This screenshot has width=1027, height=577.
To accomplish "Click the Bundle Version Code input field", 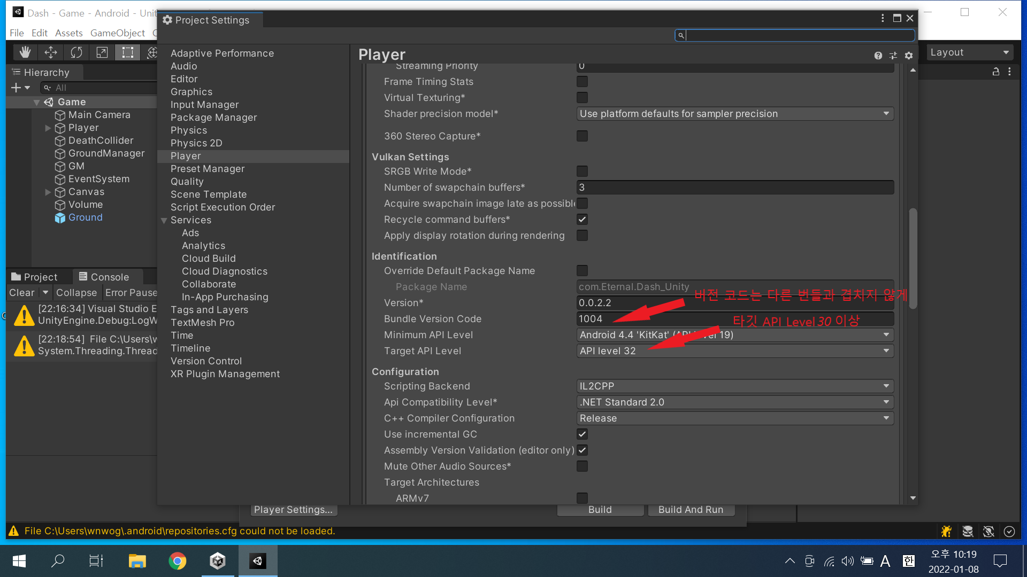I will (x=733, y=318).
